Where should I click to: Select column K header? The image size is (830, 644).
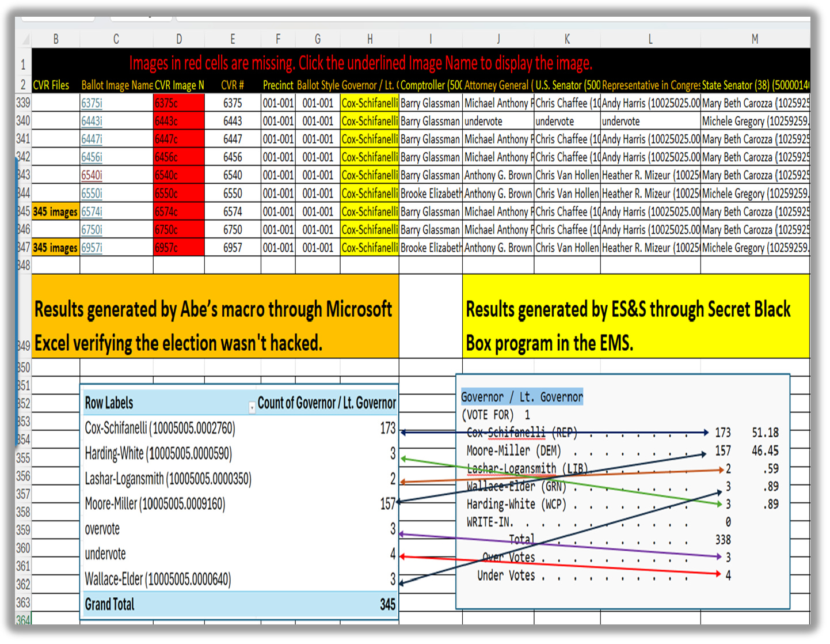[x=567, y=39]
